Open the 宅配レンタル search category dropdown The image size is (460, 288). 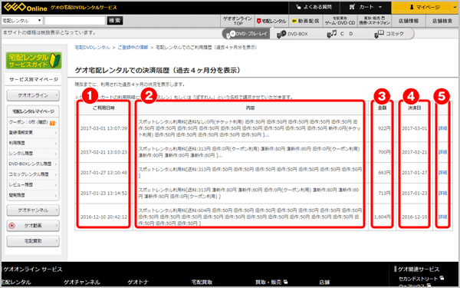click(22, 21)
